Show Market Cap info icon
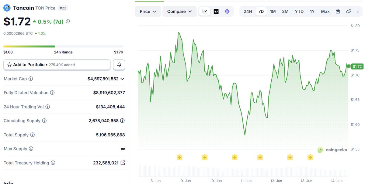 31,79
